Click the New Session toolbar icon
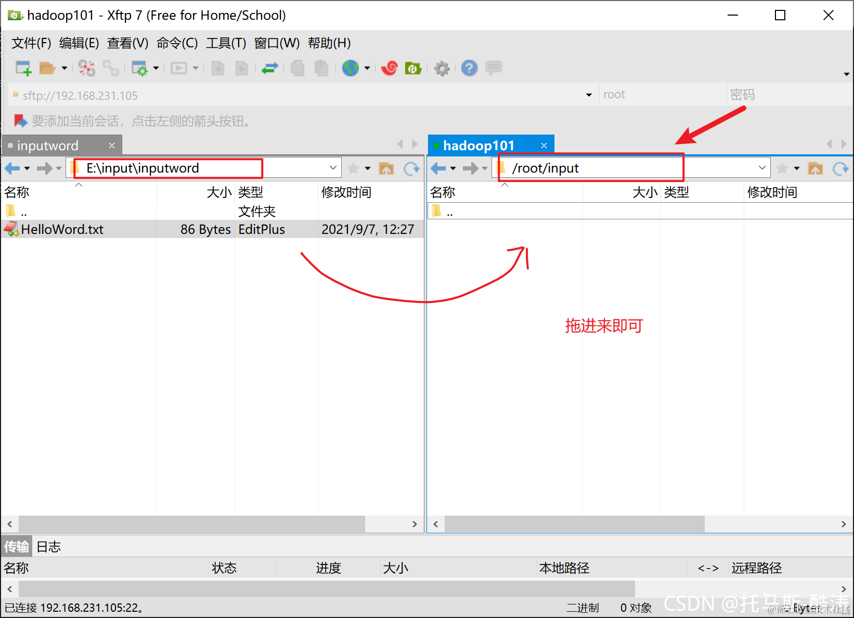The width and height of the screenshot is (854, 618). [x=24, y=68]
